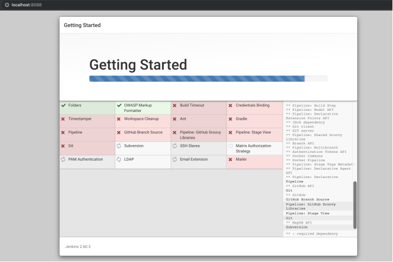The height and width of the screenshot is (262, 393).
Task: Select the Folders plugin label
Action: coord(75,105)
